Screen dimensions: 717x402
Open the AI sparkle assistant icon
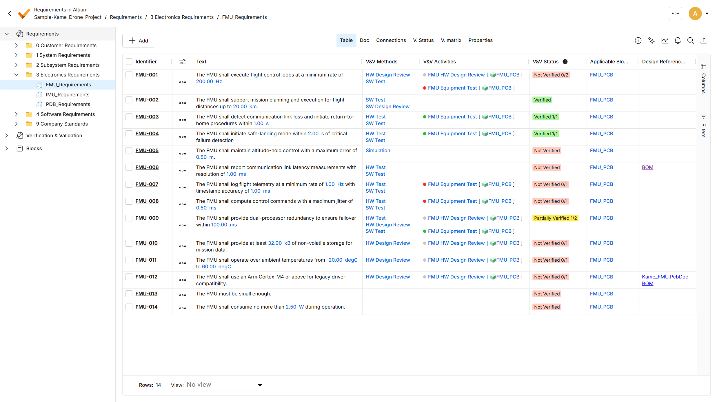click(651, 41)
